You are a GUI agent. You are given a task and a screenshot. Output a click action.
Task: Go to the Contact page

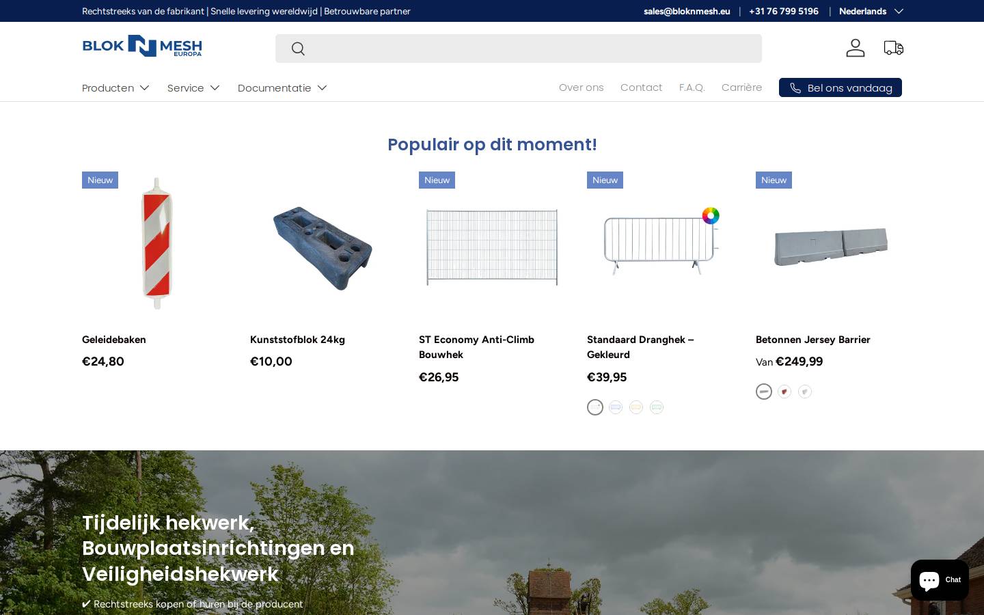641,87
